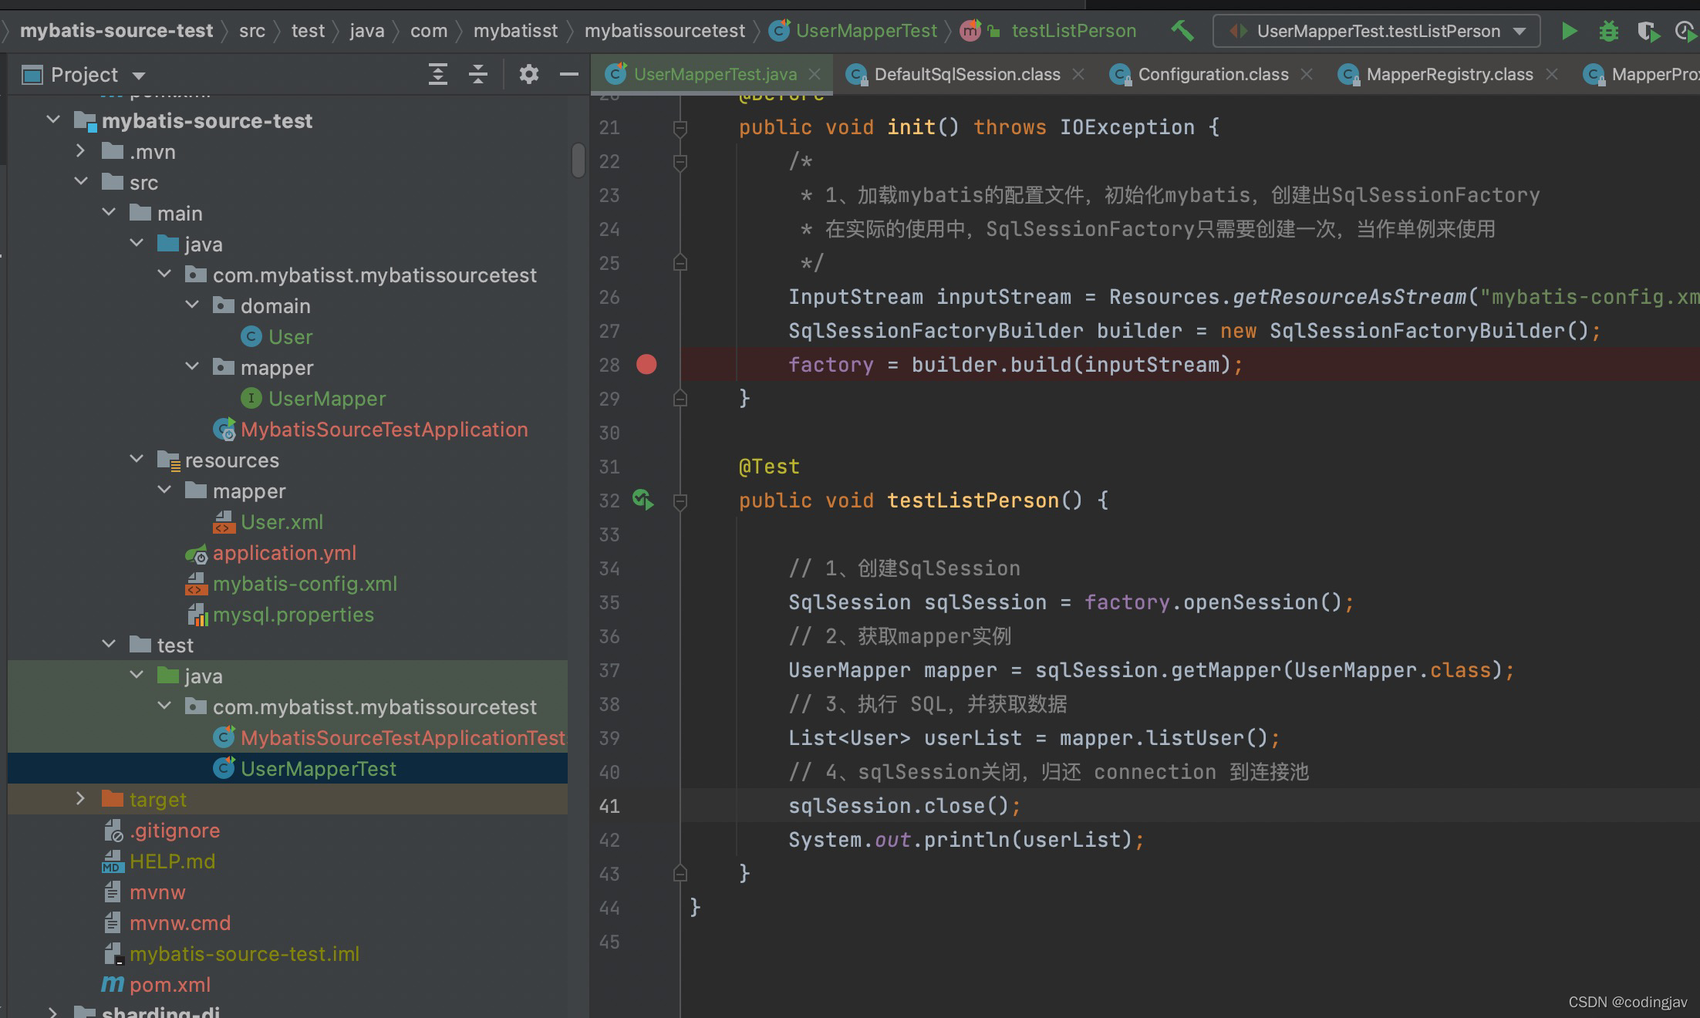
Task: Start debugging with the bug icon
Action: tap(1608, 31)
